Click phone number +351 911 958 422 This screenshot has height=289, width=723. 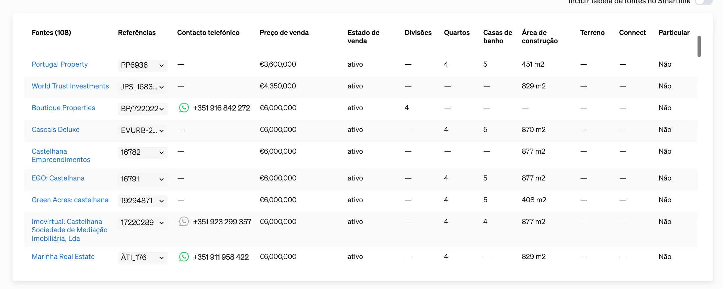click(x=221, y=257)
